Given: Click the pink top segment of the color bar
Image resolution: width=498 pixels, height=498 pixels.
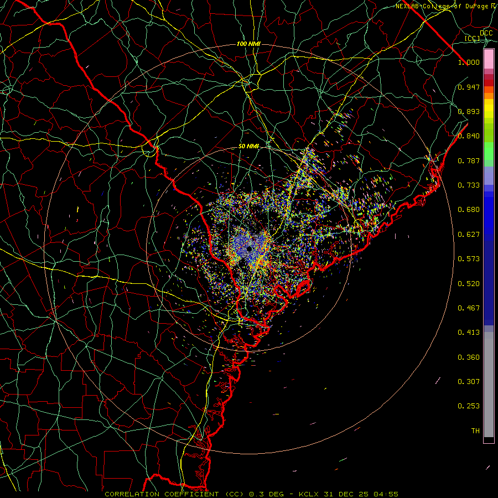Looking at the screenshot, I should (x=489, y=59).
